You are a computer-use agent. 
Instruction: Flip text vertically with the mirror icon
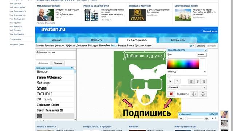point(203,94)
